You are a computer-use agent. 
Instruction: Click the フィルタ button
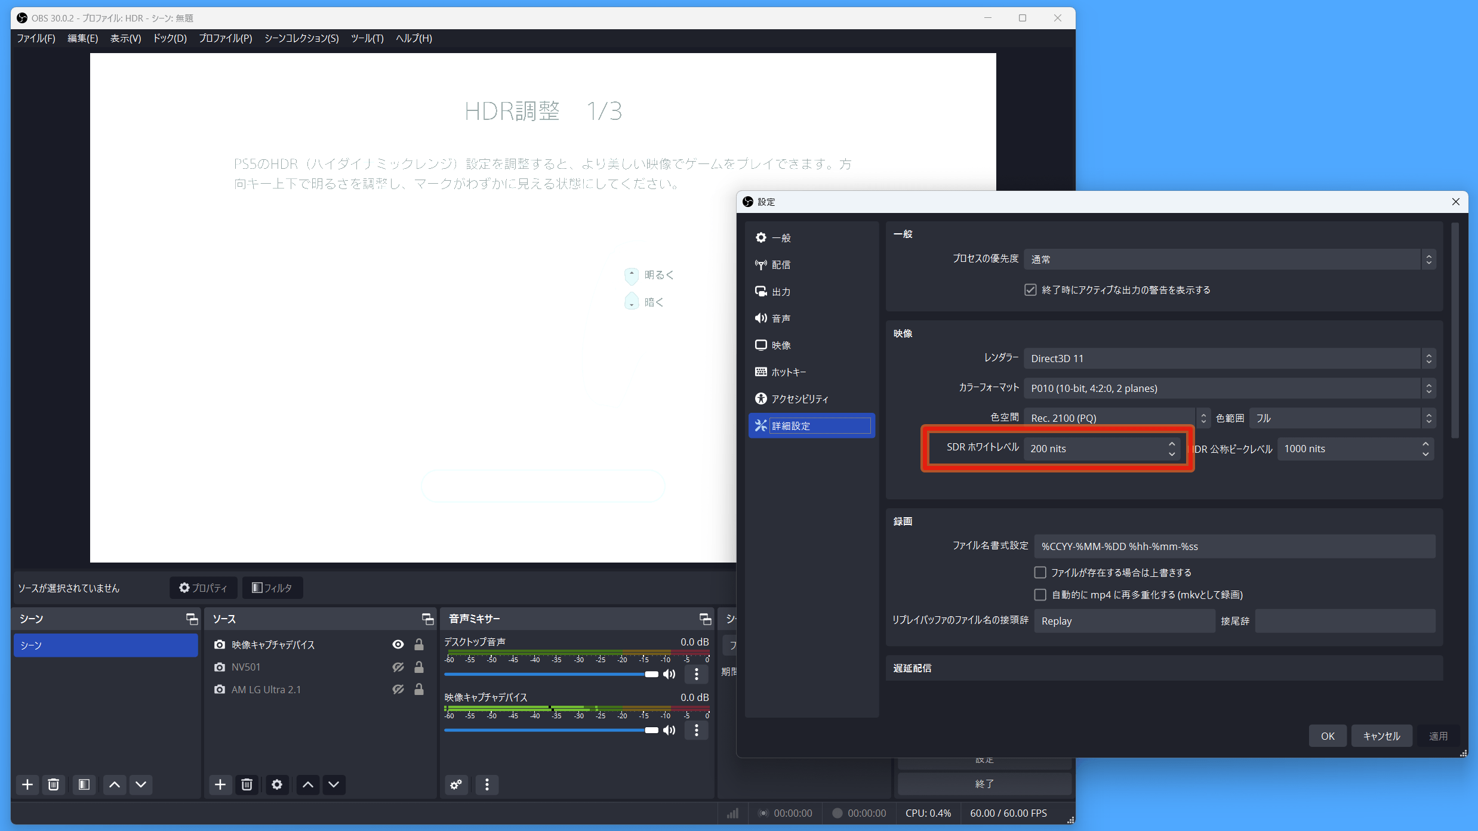click(272, 588)
